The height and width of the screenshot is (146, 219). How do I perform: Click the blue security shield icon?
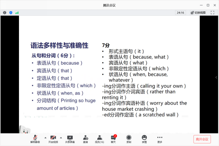point(11,13)
